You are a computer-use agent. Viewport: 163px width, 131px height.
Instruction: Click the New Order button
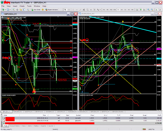point(36,10)
